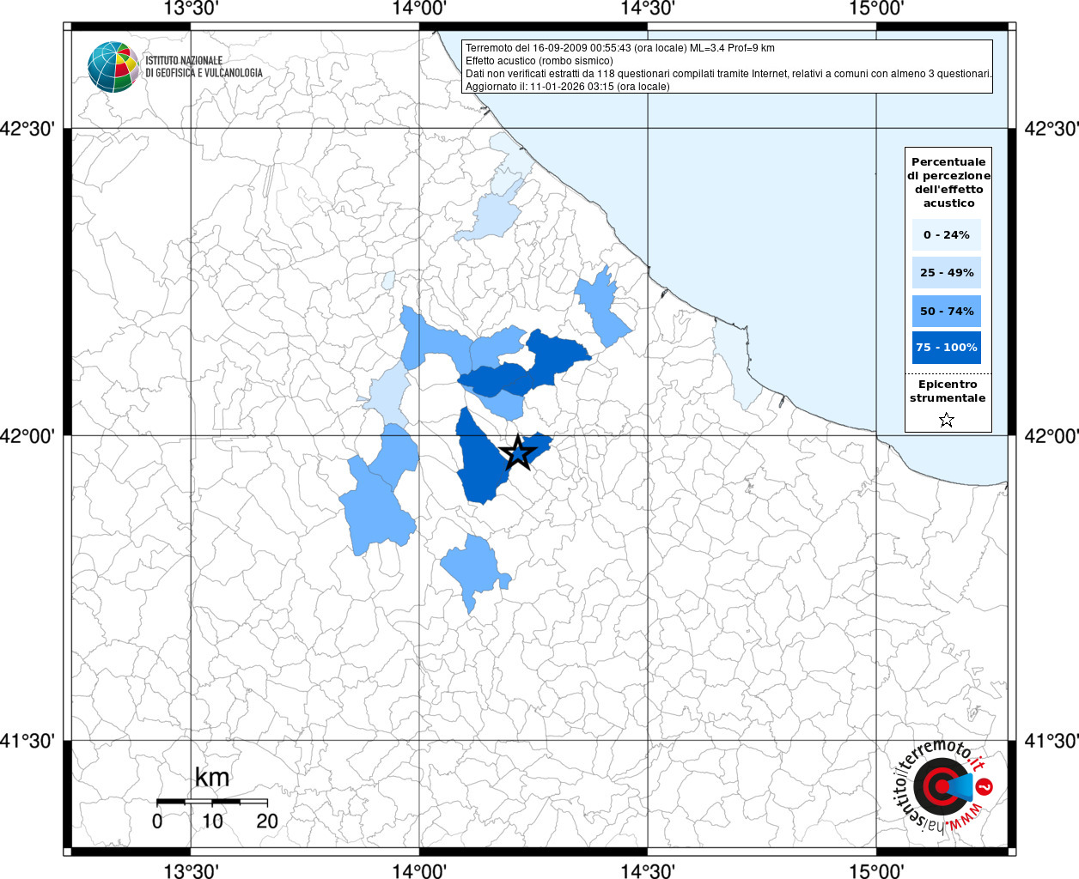Click the 'Terremoto del 16-09-2009' header line
The image size is (1079, 879).
[x=619, y=48]
